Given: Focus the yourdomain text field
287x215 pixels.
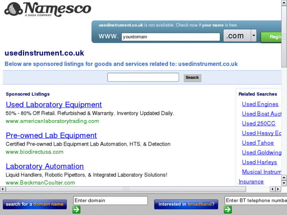Looking at the screenshot, I should point(171,37).
